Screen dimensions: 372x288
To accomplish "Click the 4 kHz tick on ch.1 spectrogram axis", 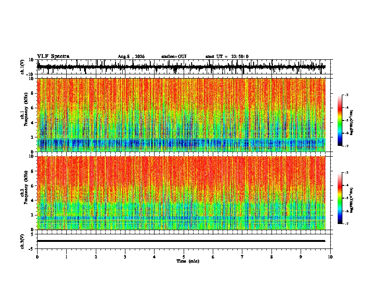I will [32, 123].
